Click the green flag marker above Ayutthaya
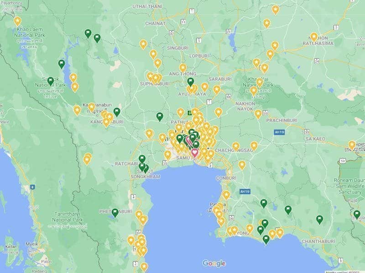The height and width of the screenshot is (273, 365). pyautogui.click(x=191, y=82)
